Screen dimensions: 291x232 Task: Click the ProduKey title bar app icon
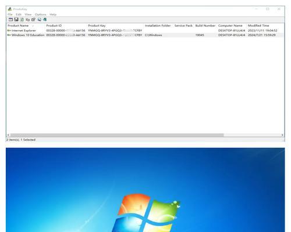tap(10, 9)
